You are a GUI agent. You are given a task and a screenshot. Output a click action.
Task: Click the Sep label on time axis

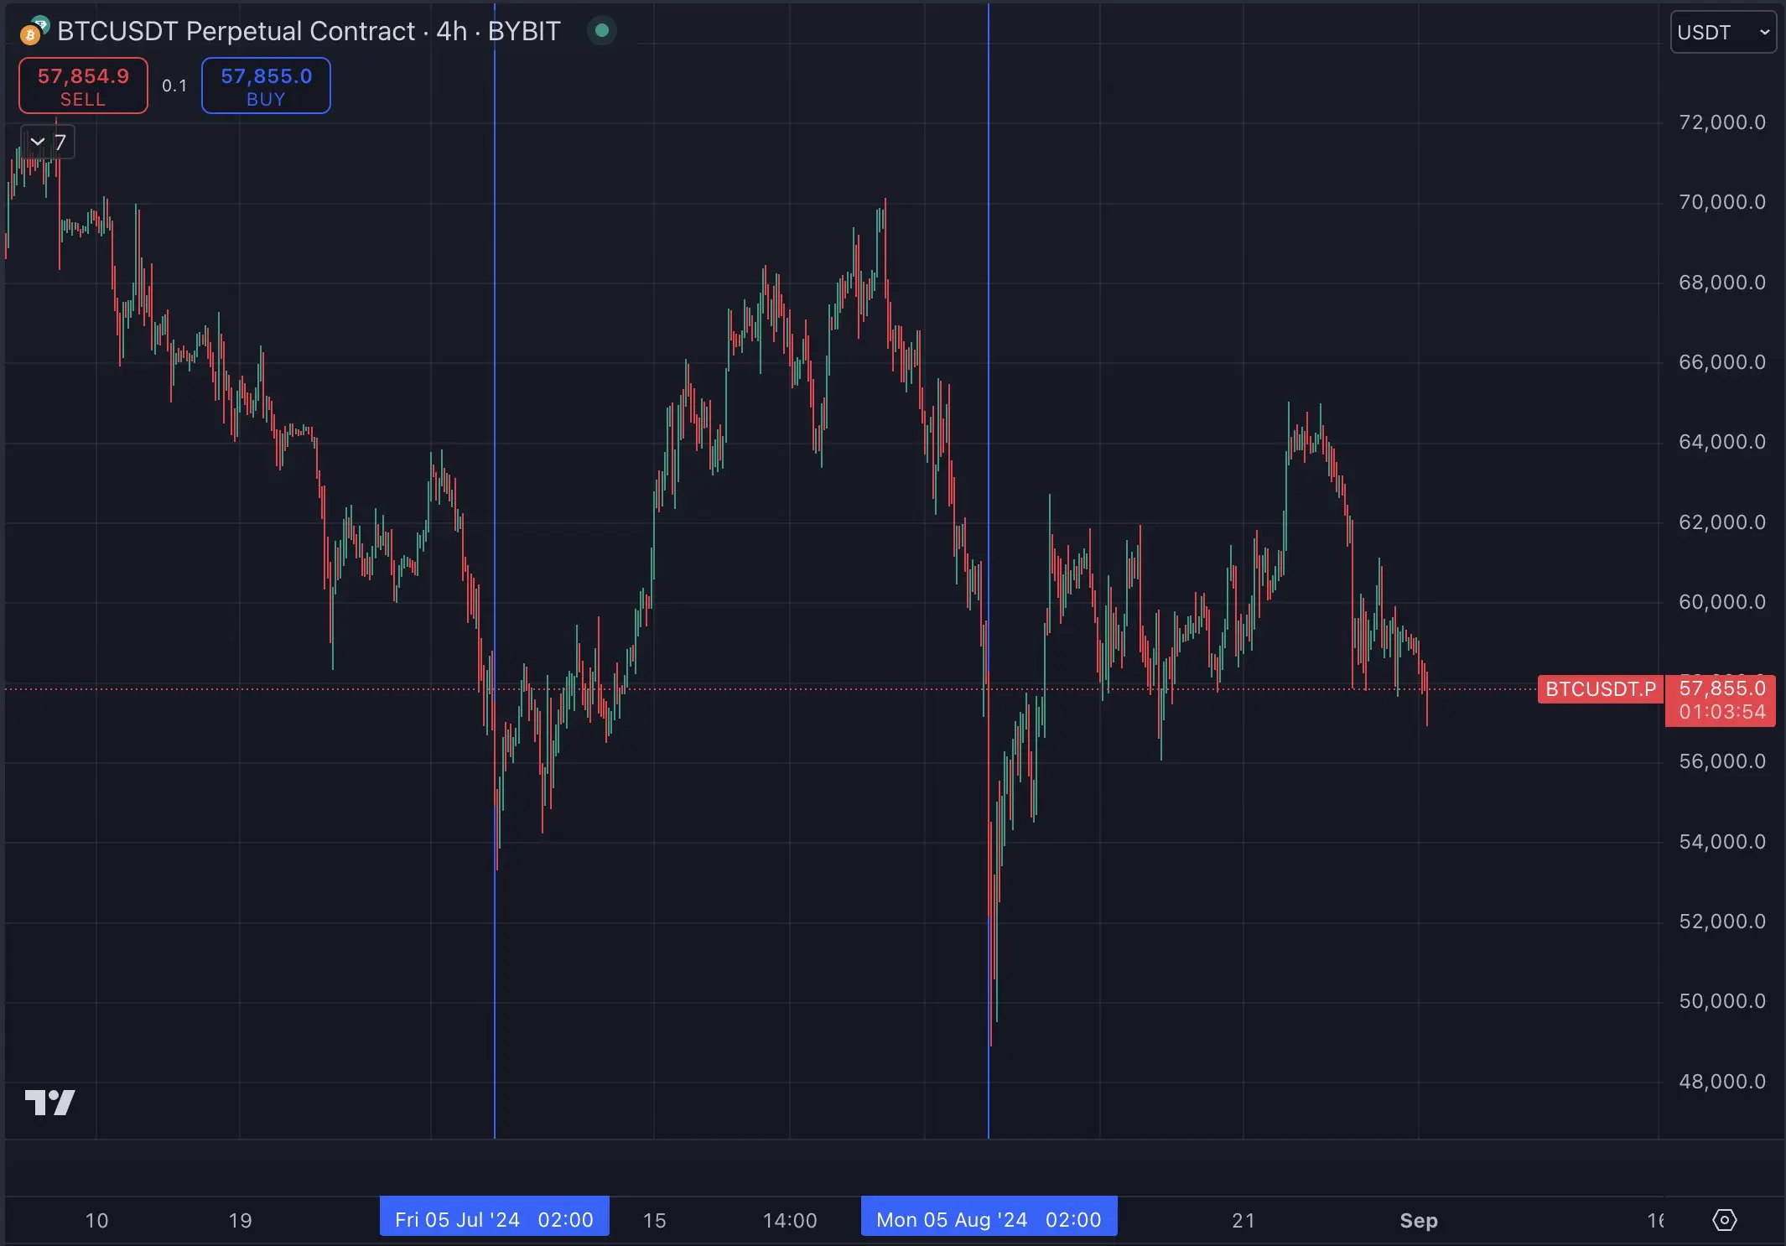point(1419,1220)
